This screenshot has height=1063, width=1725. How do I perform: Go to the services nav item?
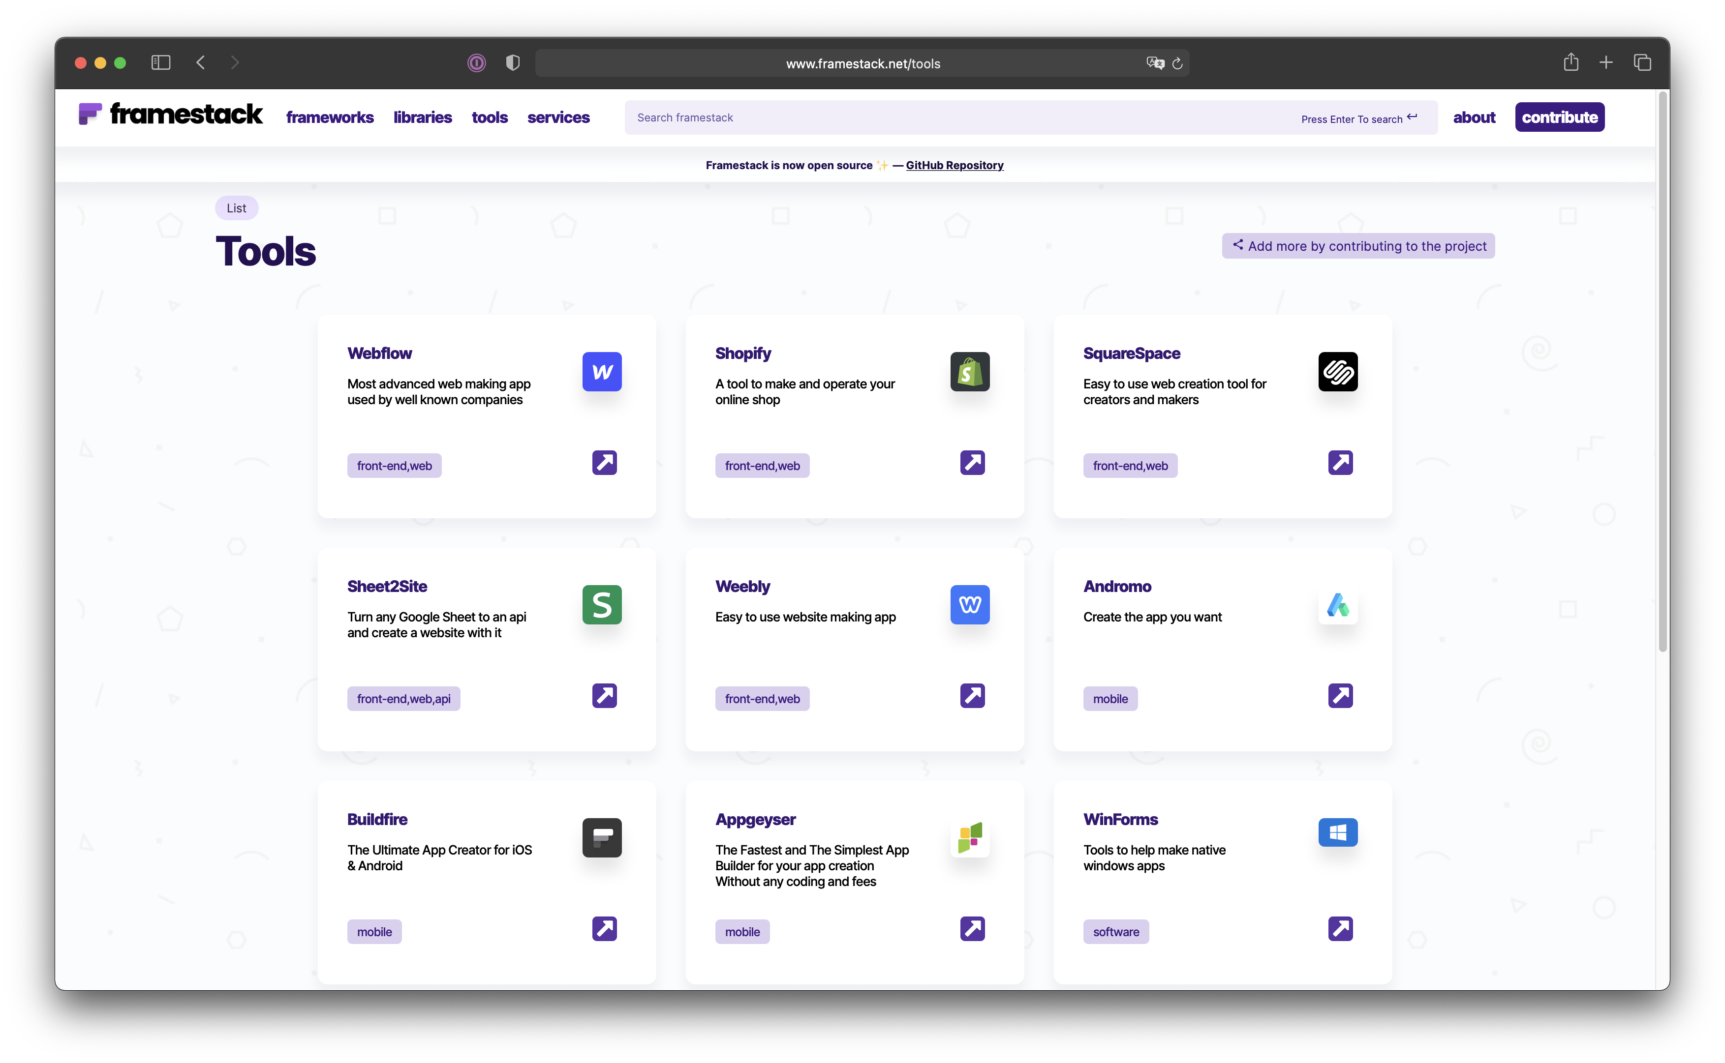(558, 118)
